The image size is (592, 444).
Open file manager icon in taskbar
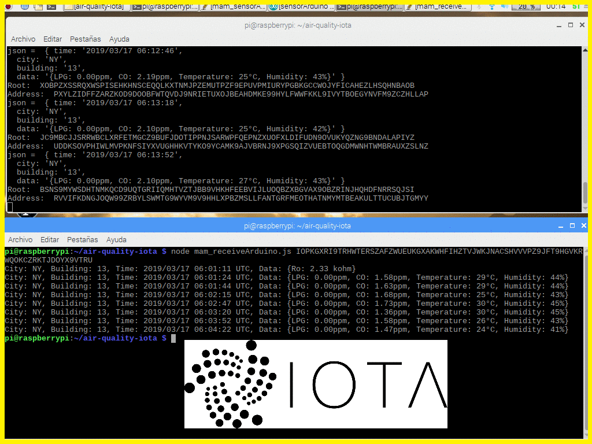coord(38,6)
